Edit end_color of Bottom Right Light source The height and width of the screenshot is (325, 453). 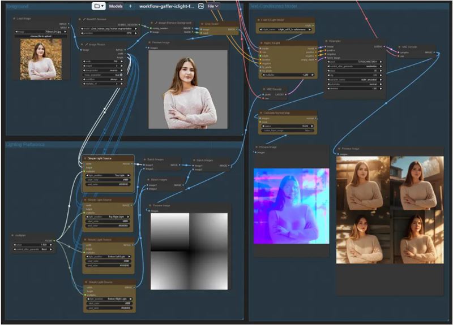pos(109,308)
